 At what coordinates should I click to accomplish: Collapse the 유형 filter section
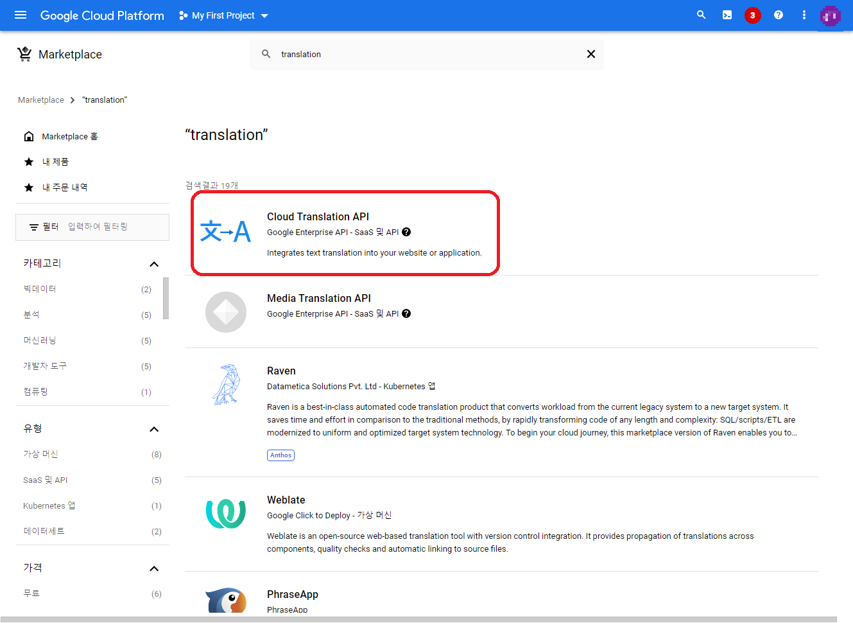click(154, 429)
